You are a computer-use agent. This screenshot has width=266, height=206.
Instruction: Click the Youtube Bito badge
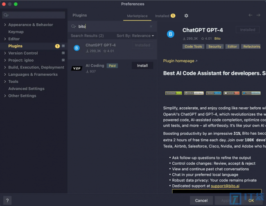[x=231, y=93]
